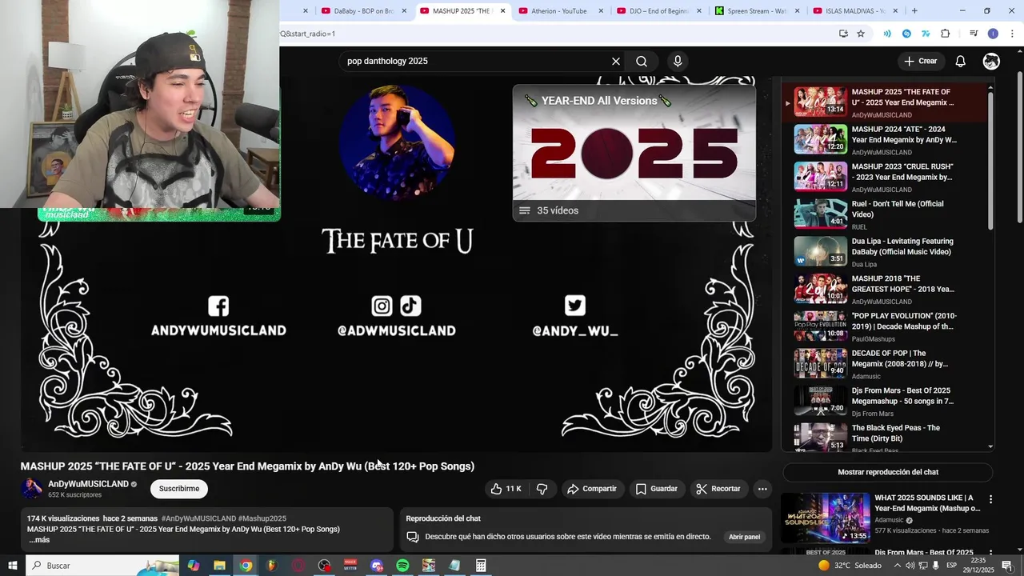Image resolution: width=1024 pixels, height=576 pixels.
Task: Open the Chrome profile avatar
Action: [x=993, y=34]
